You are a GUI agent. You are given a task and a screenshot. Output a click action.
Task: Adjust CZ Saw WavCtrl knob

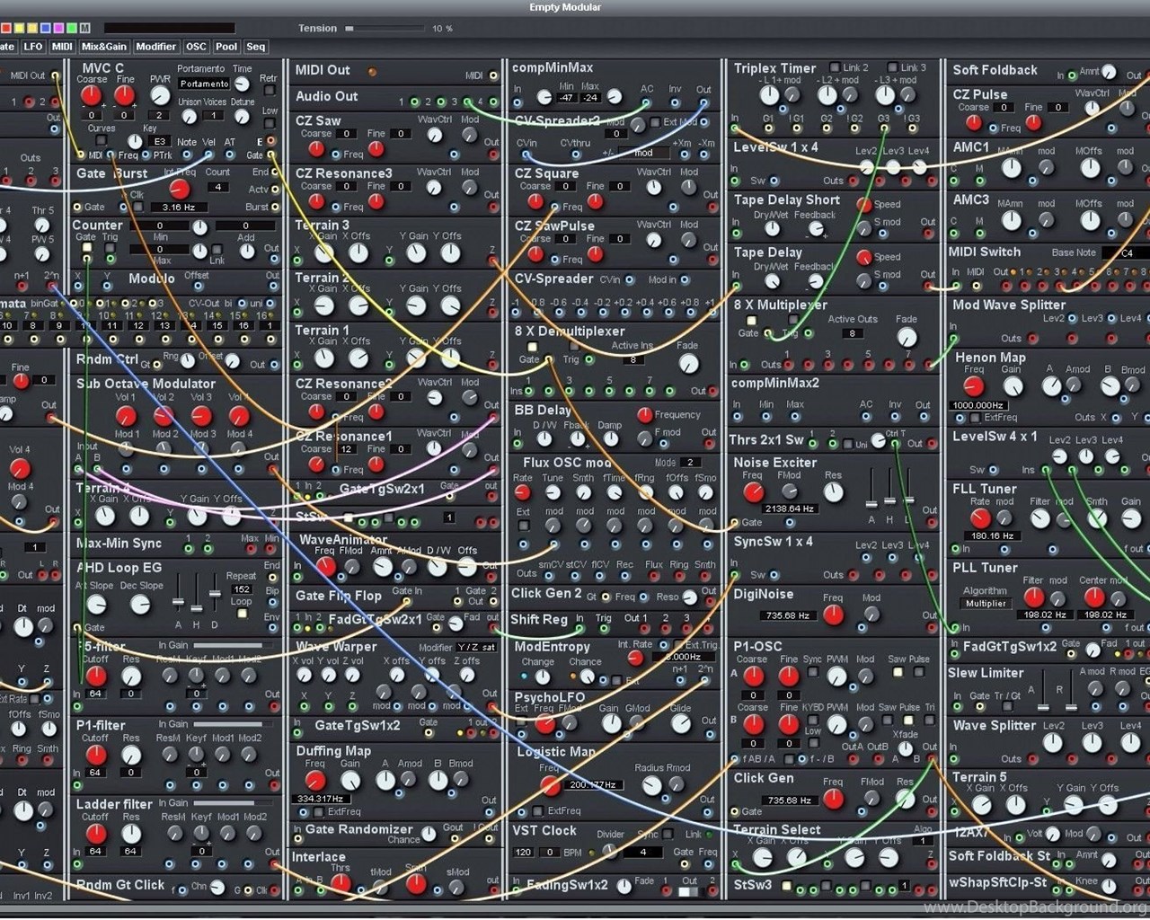point(435,136)
